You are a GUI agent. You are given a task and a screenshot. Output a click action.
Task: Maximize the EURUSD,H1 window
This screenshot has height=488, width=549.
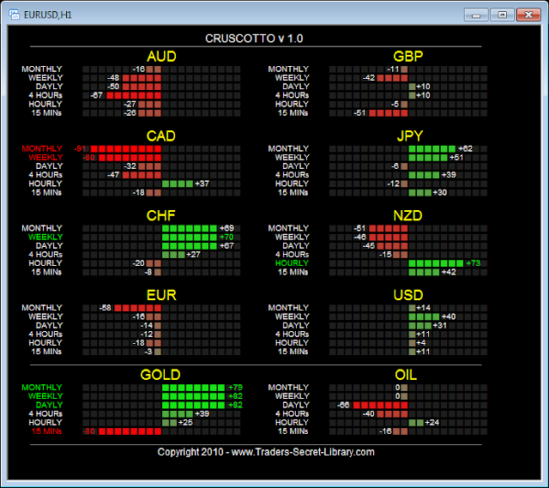(502, 15)
